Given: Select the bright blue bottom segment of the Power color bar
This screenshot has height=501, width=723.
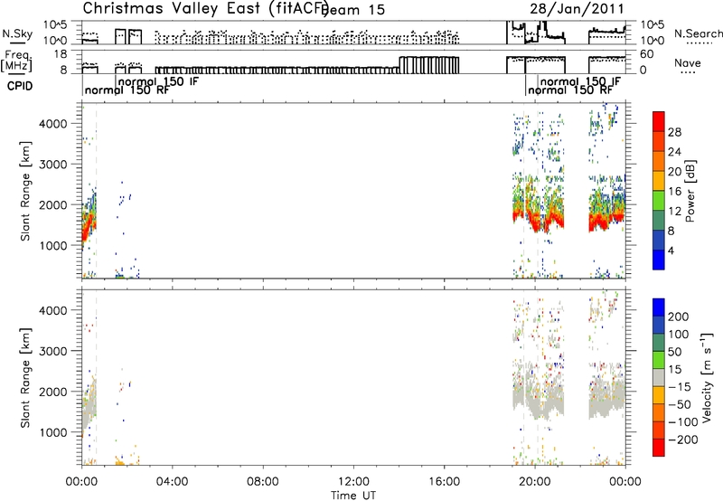Looking at the screenshot, I should (x=659, y=260).
